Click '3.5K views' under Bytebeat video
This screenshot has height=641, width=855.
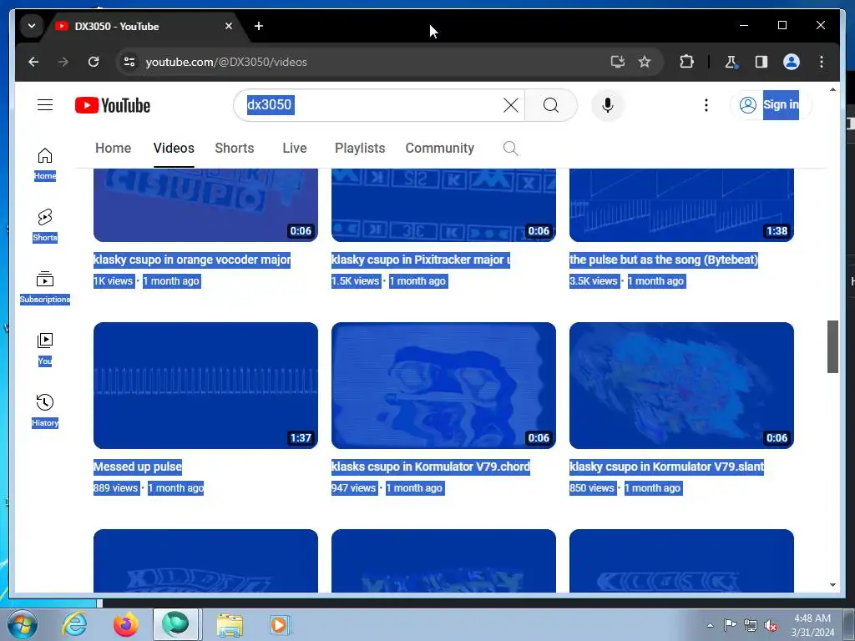(594, 281)
